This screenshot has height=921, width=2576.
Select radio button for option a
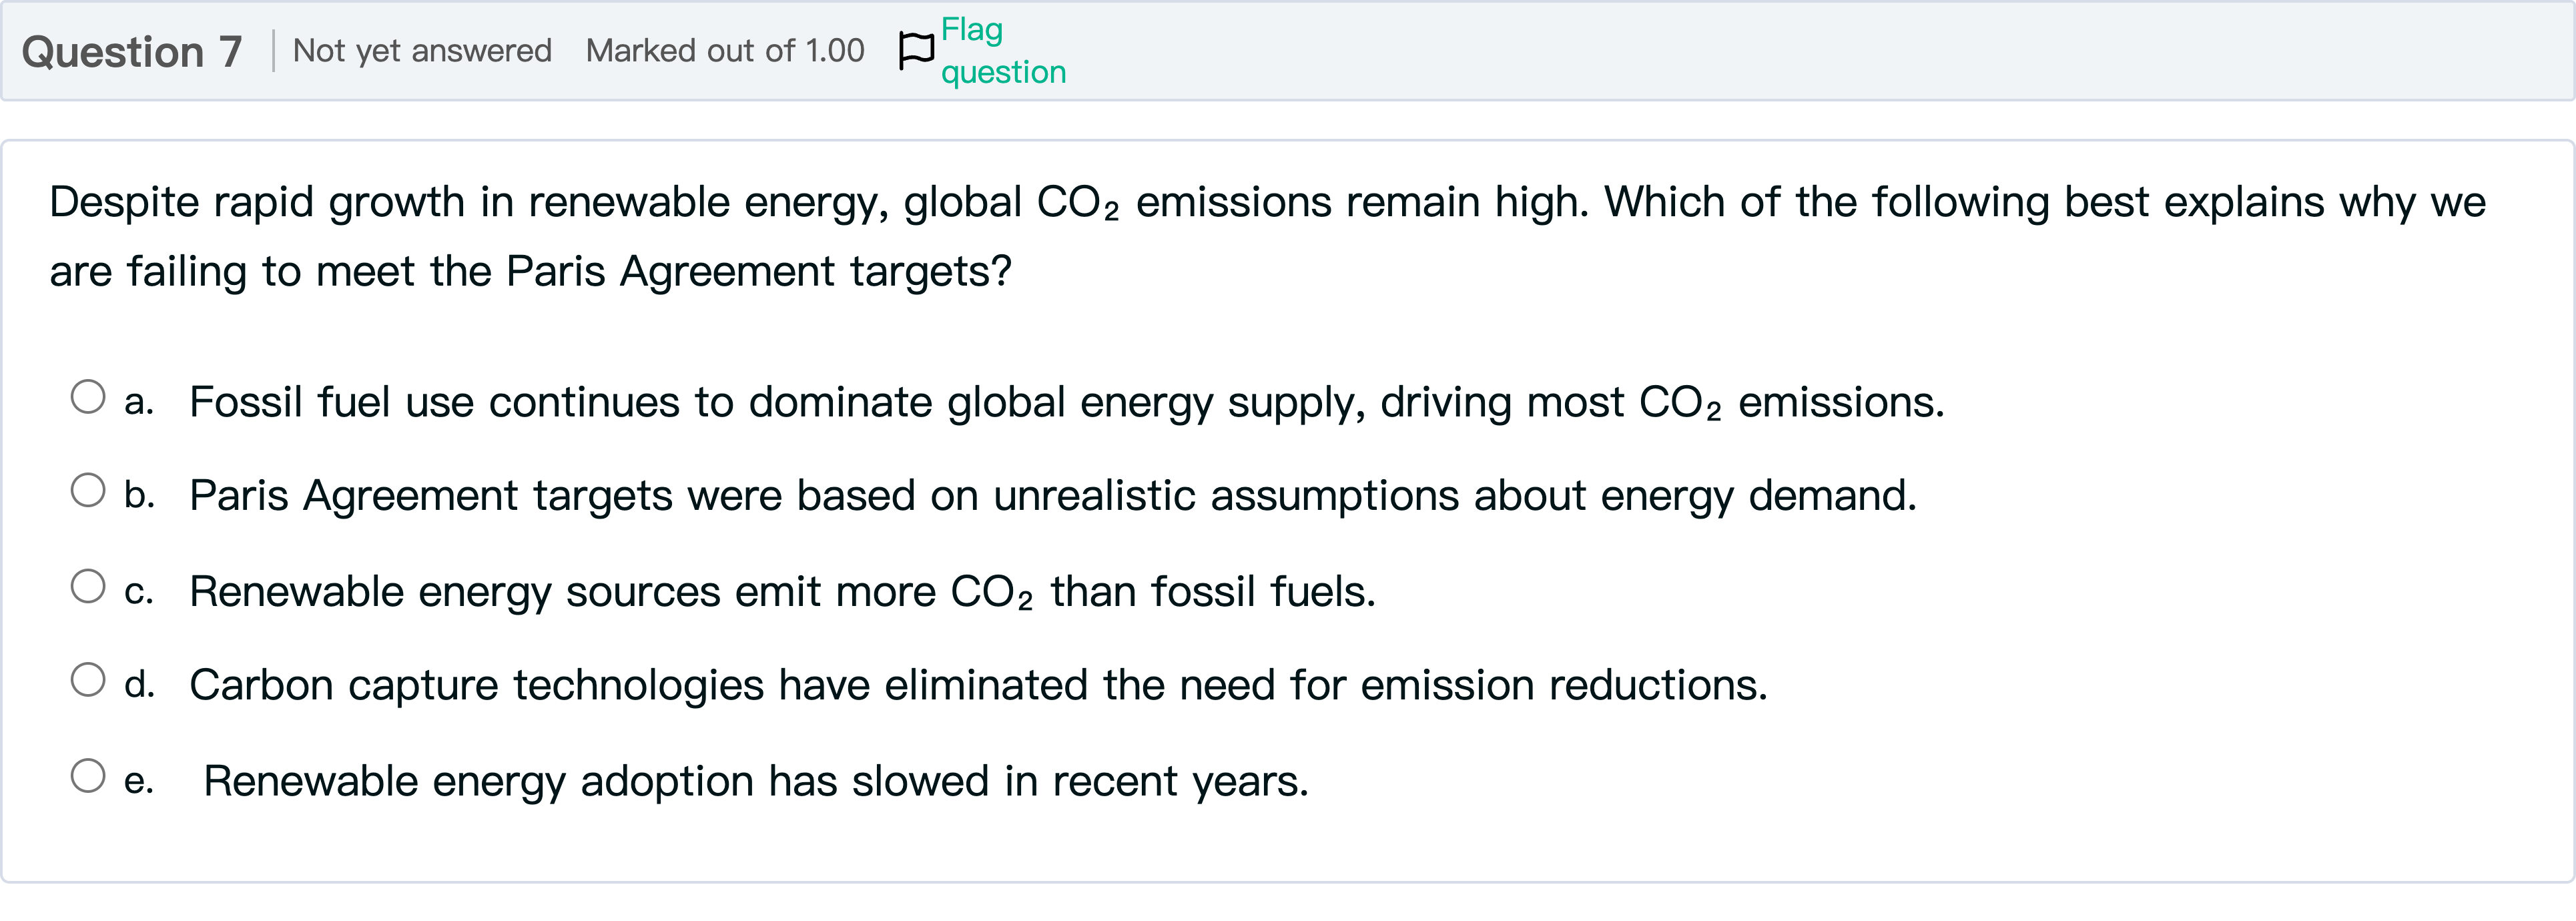point(88,397)
